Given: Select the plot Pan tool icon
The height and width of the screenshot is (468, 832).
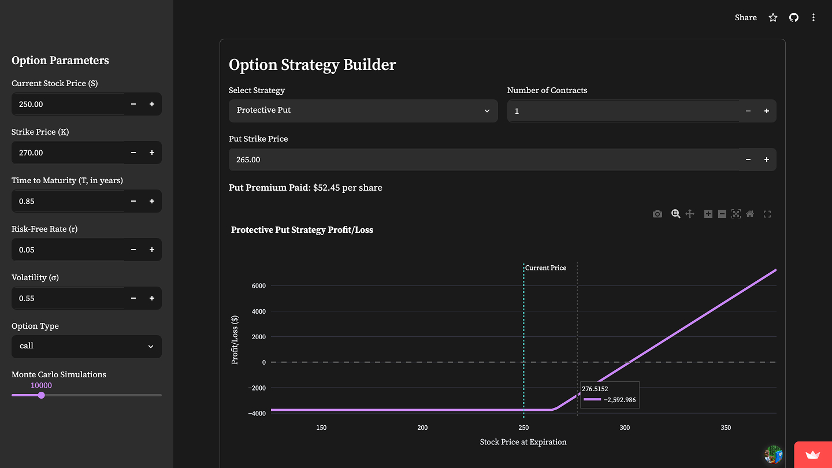Looking at the screenshot, I should (690, 214).
